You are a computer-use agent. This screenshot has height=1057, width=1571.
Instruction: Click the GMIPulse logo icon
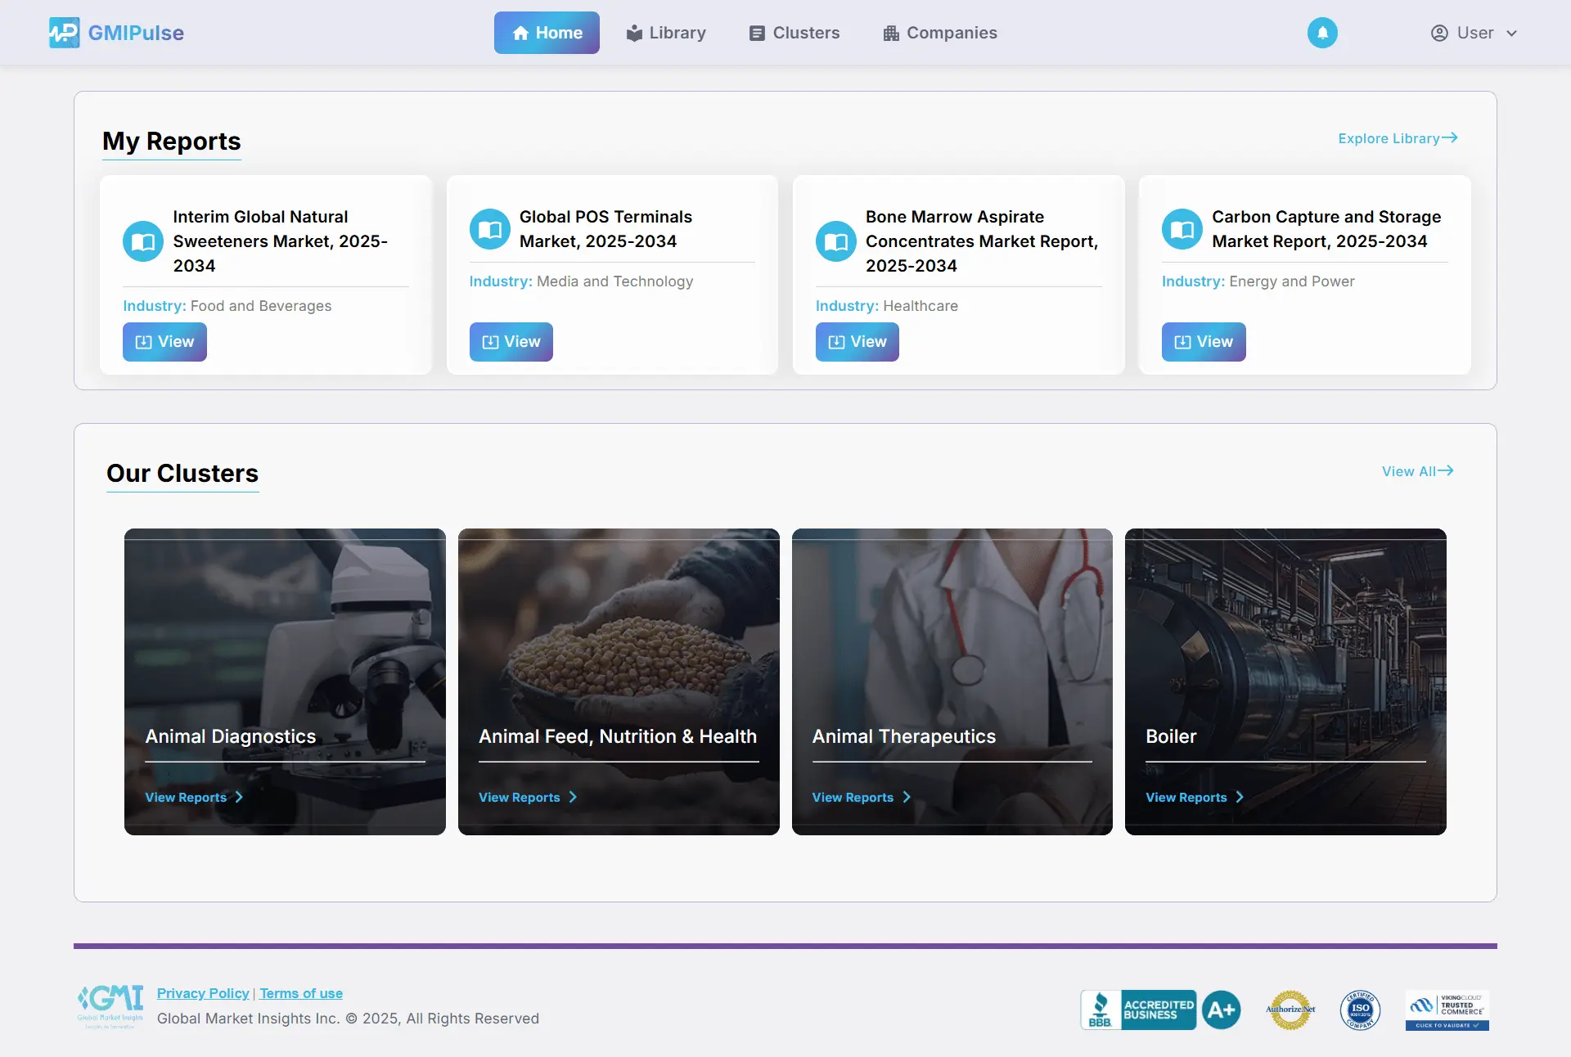pyautogui.click(x=64, y=33)
